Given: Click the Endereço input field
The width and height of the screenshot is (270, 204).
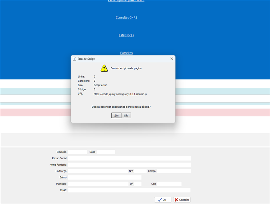Looking at the screenshot, I should pos(98,171).
